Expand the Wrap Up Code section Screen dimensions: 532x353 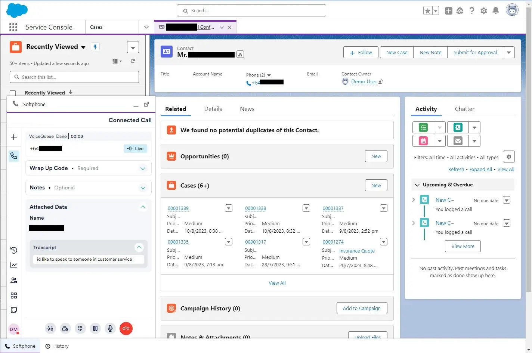click(143, 168)
